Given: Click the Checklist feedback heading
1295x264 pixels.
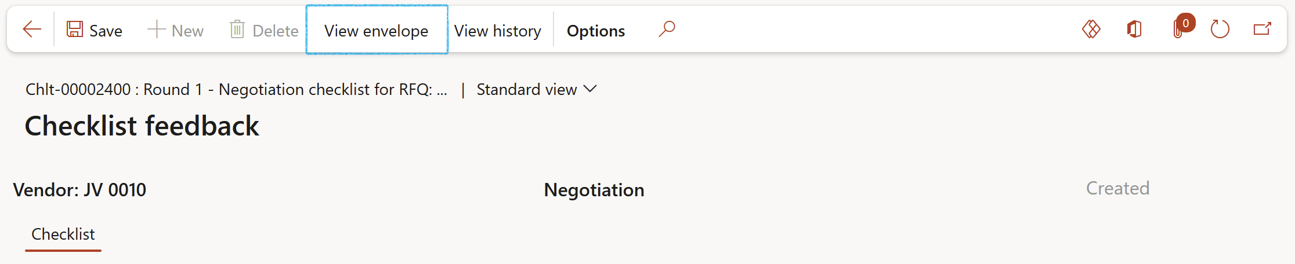Looking at the screenshot, I should pyautogui.click(x=142, y=126).
